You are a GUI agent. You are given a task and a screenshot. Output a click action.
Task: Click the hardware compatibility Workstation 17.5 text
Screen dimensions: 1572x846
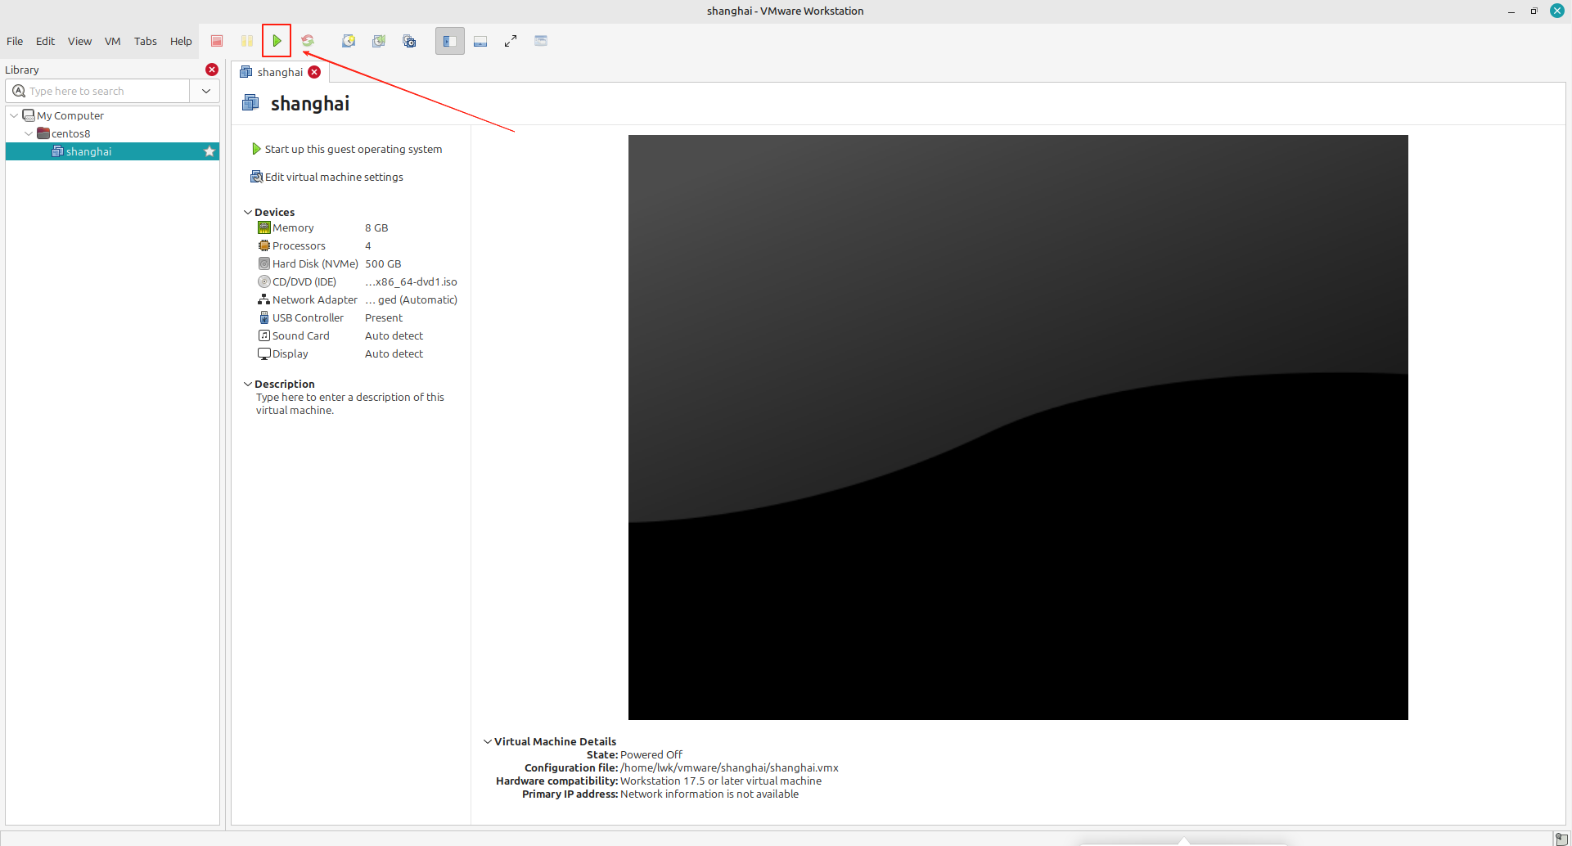721,781
